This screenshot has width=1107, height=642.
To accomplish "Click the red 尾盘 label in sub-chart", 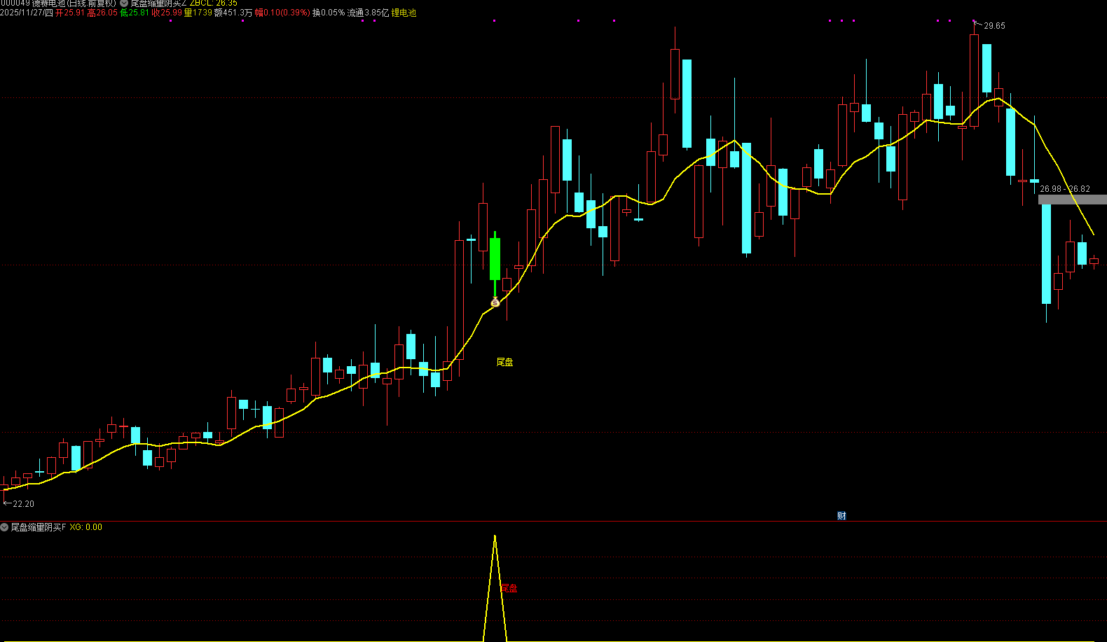I will [509, 588].
